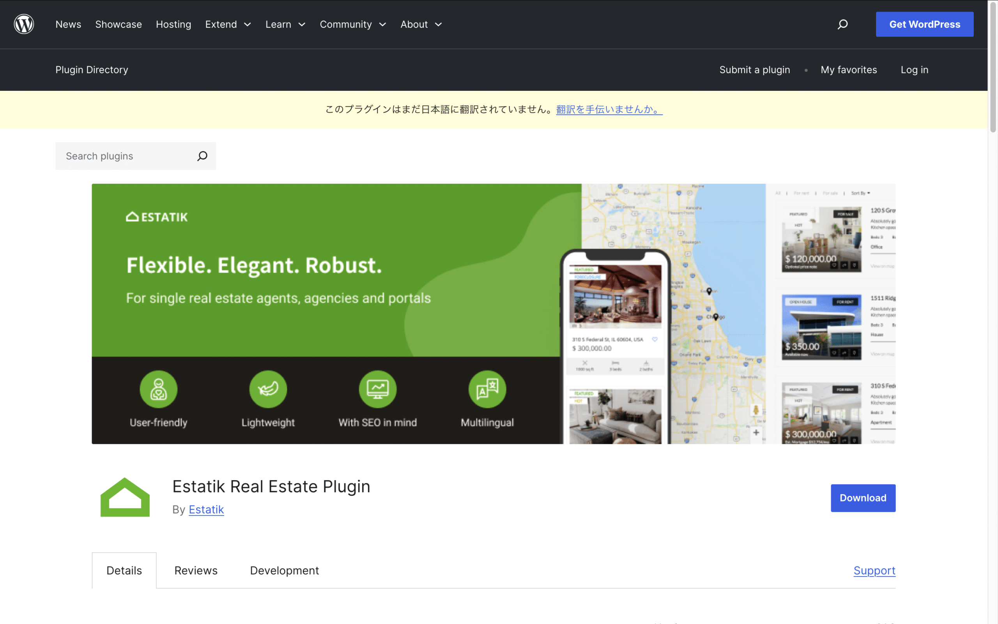Expand the Learn dropdown menu
This screenshot has width=998, height=624.
285,24
